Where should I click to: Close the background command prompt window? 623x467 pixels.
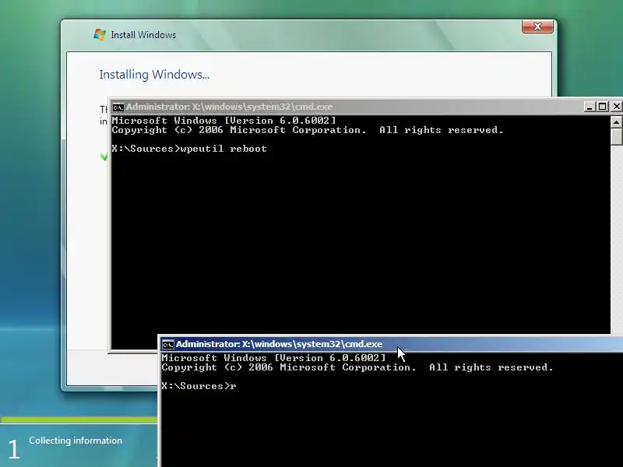click(x=616, y=107)
